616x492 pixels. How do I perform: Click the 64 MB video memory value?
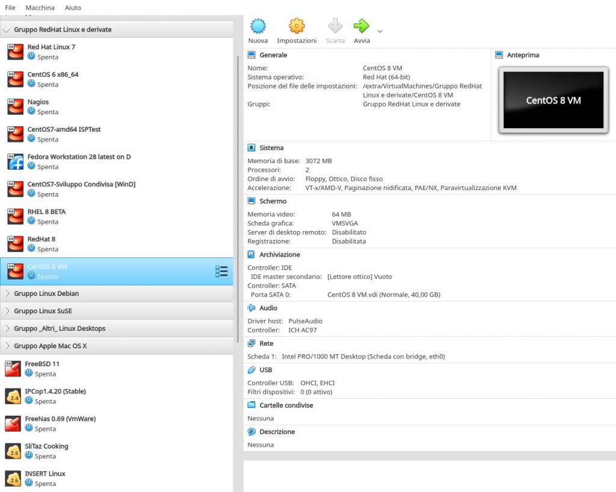342,214
